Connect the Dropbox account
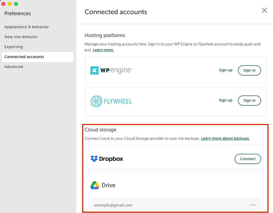The width and height of the screenshot is (273, 213). pos(248,159)
